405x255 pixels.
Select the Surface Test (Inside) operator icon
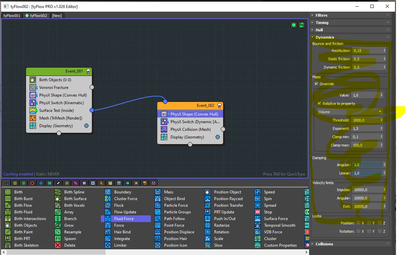pyautogui.click(x=33, y=111)
